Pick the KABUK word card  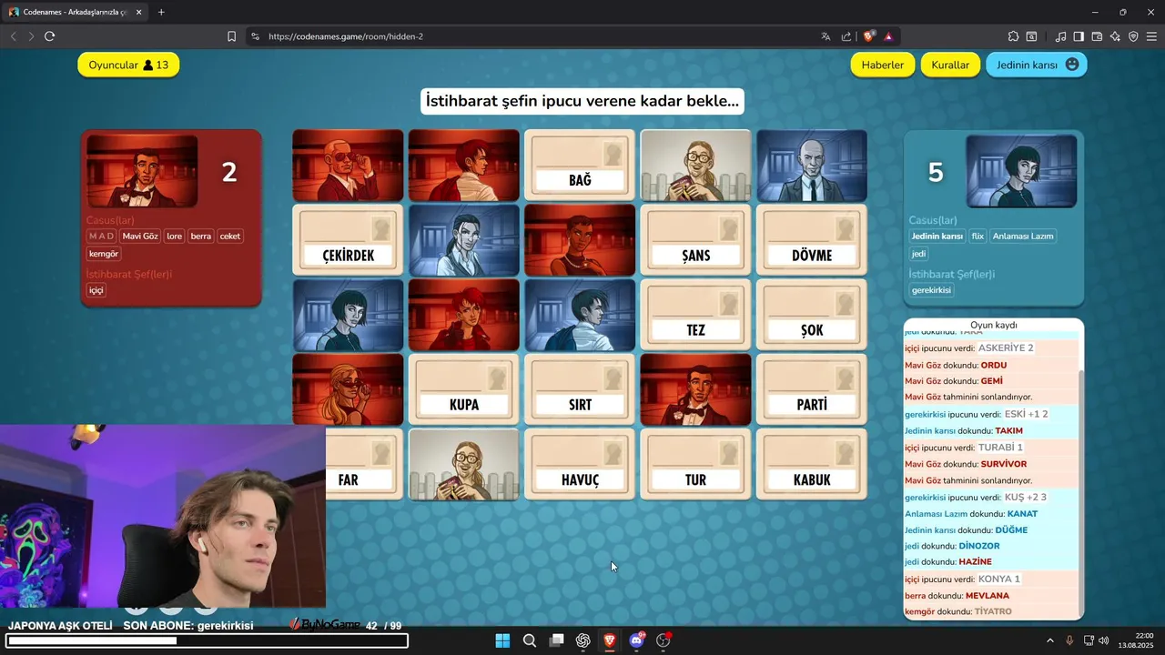(x=812, y=464)
